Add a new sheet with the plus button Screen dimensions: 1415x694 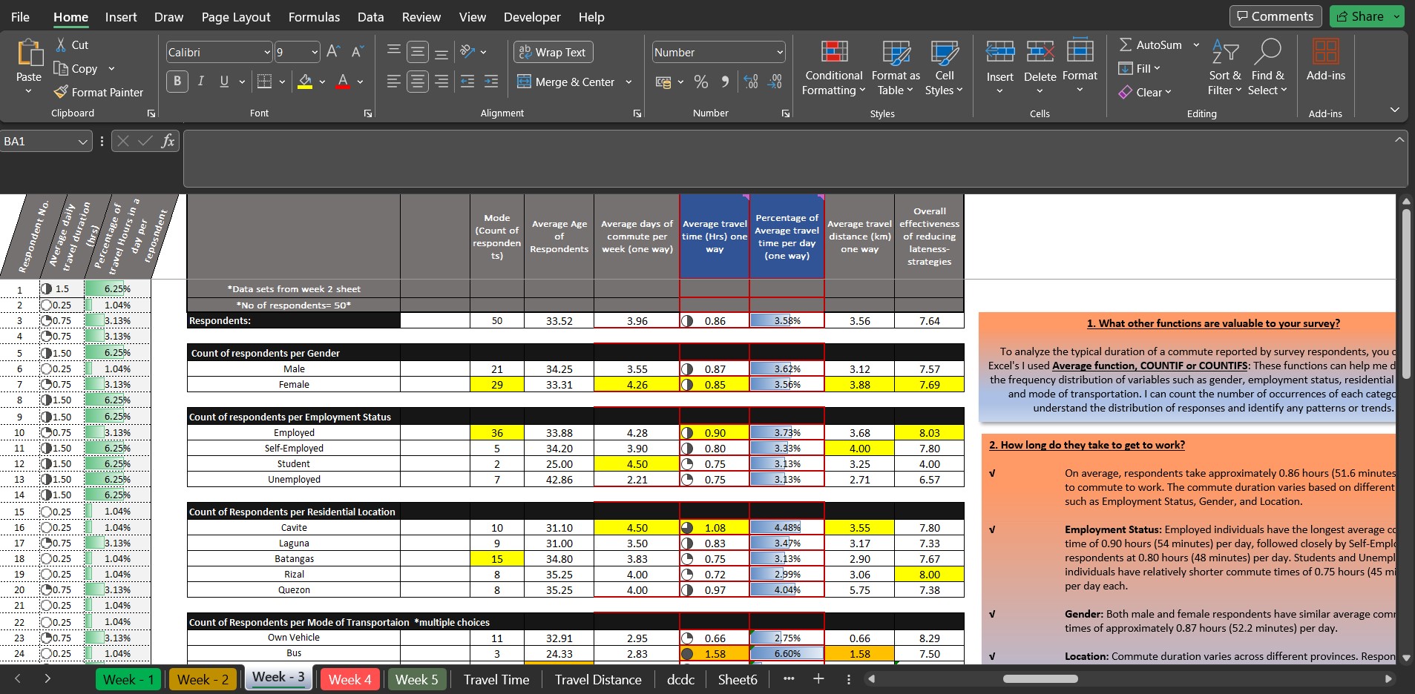click(818, 678)
